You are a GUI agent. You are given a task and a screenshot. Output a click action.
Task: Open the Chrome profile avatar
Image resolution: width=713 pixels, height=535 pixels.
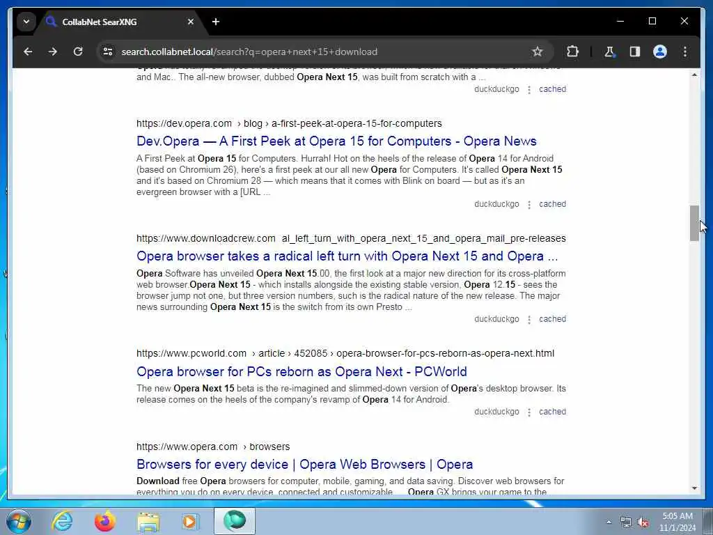660,52
